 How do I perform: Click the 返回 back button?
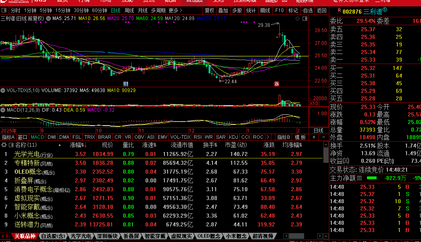(321, 10)
